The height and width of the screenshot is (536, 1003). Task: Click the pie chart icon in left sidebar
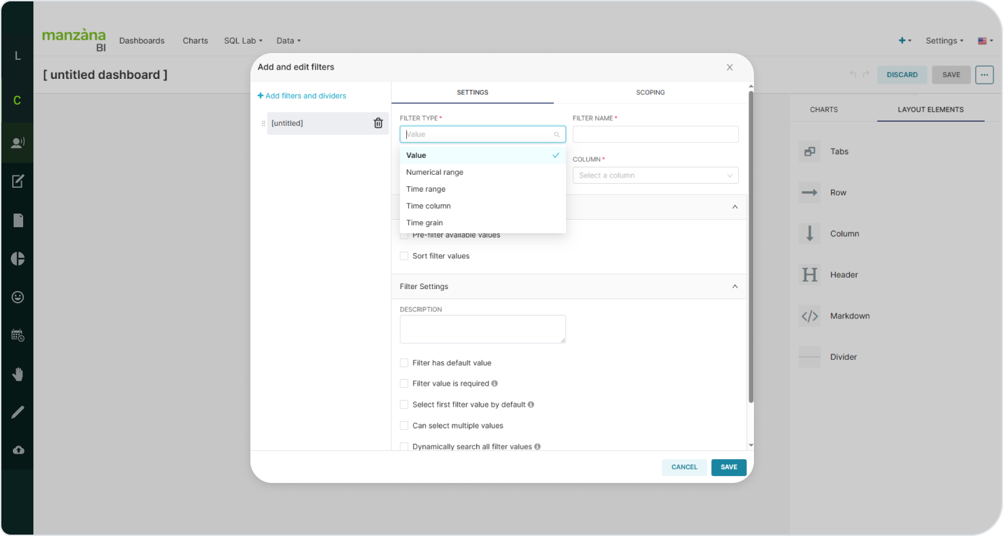pos(18,258)
